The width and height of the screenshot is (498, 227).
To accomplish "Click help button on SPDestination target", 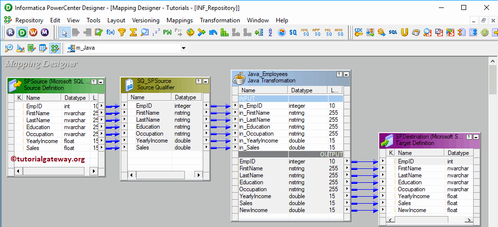I will [x=469, y=137].
